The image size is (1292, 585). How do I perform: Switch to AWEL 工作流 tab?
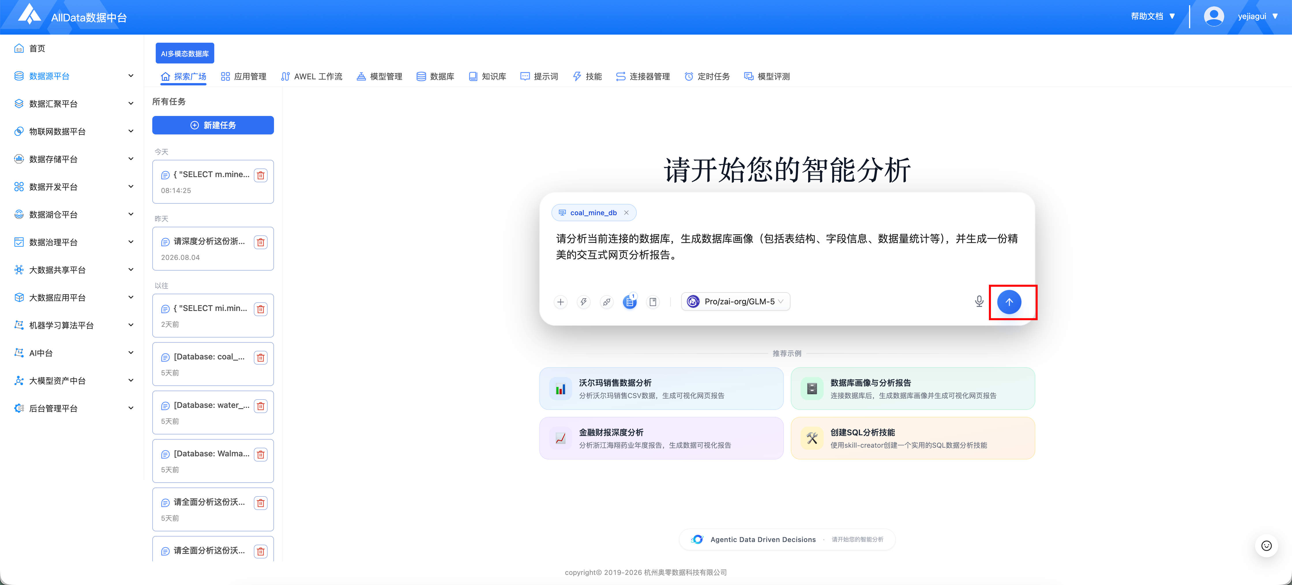pos(311,77)
